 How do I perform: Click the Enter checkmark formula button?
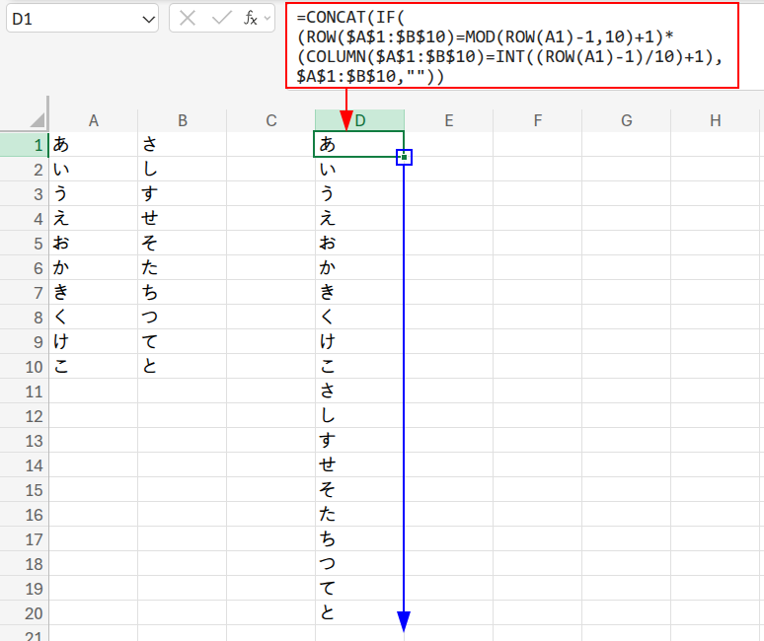(x=222, y=19)
